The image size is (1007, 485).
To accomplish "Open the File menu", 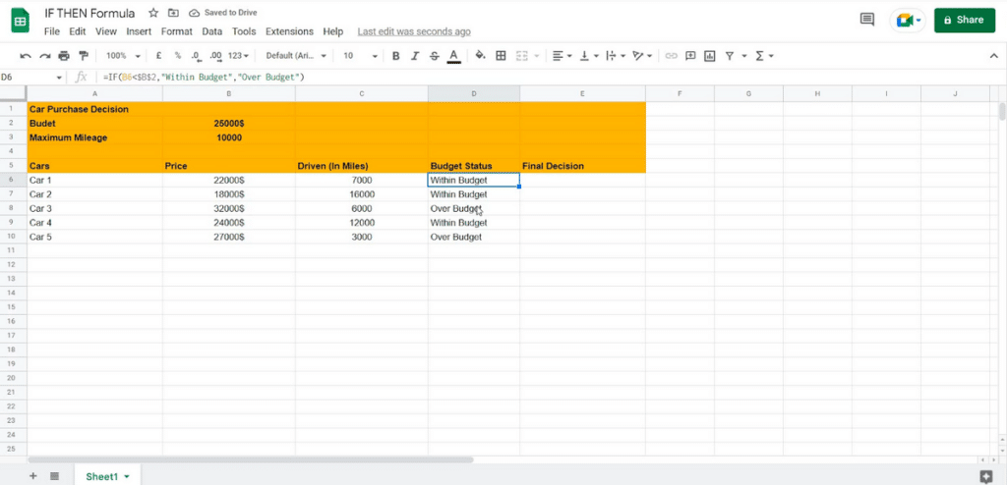I will coord(52,31).
